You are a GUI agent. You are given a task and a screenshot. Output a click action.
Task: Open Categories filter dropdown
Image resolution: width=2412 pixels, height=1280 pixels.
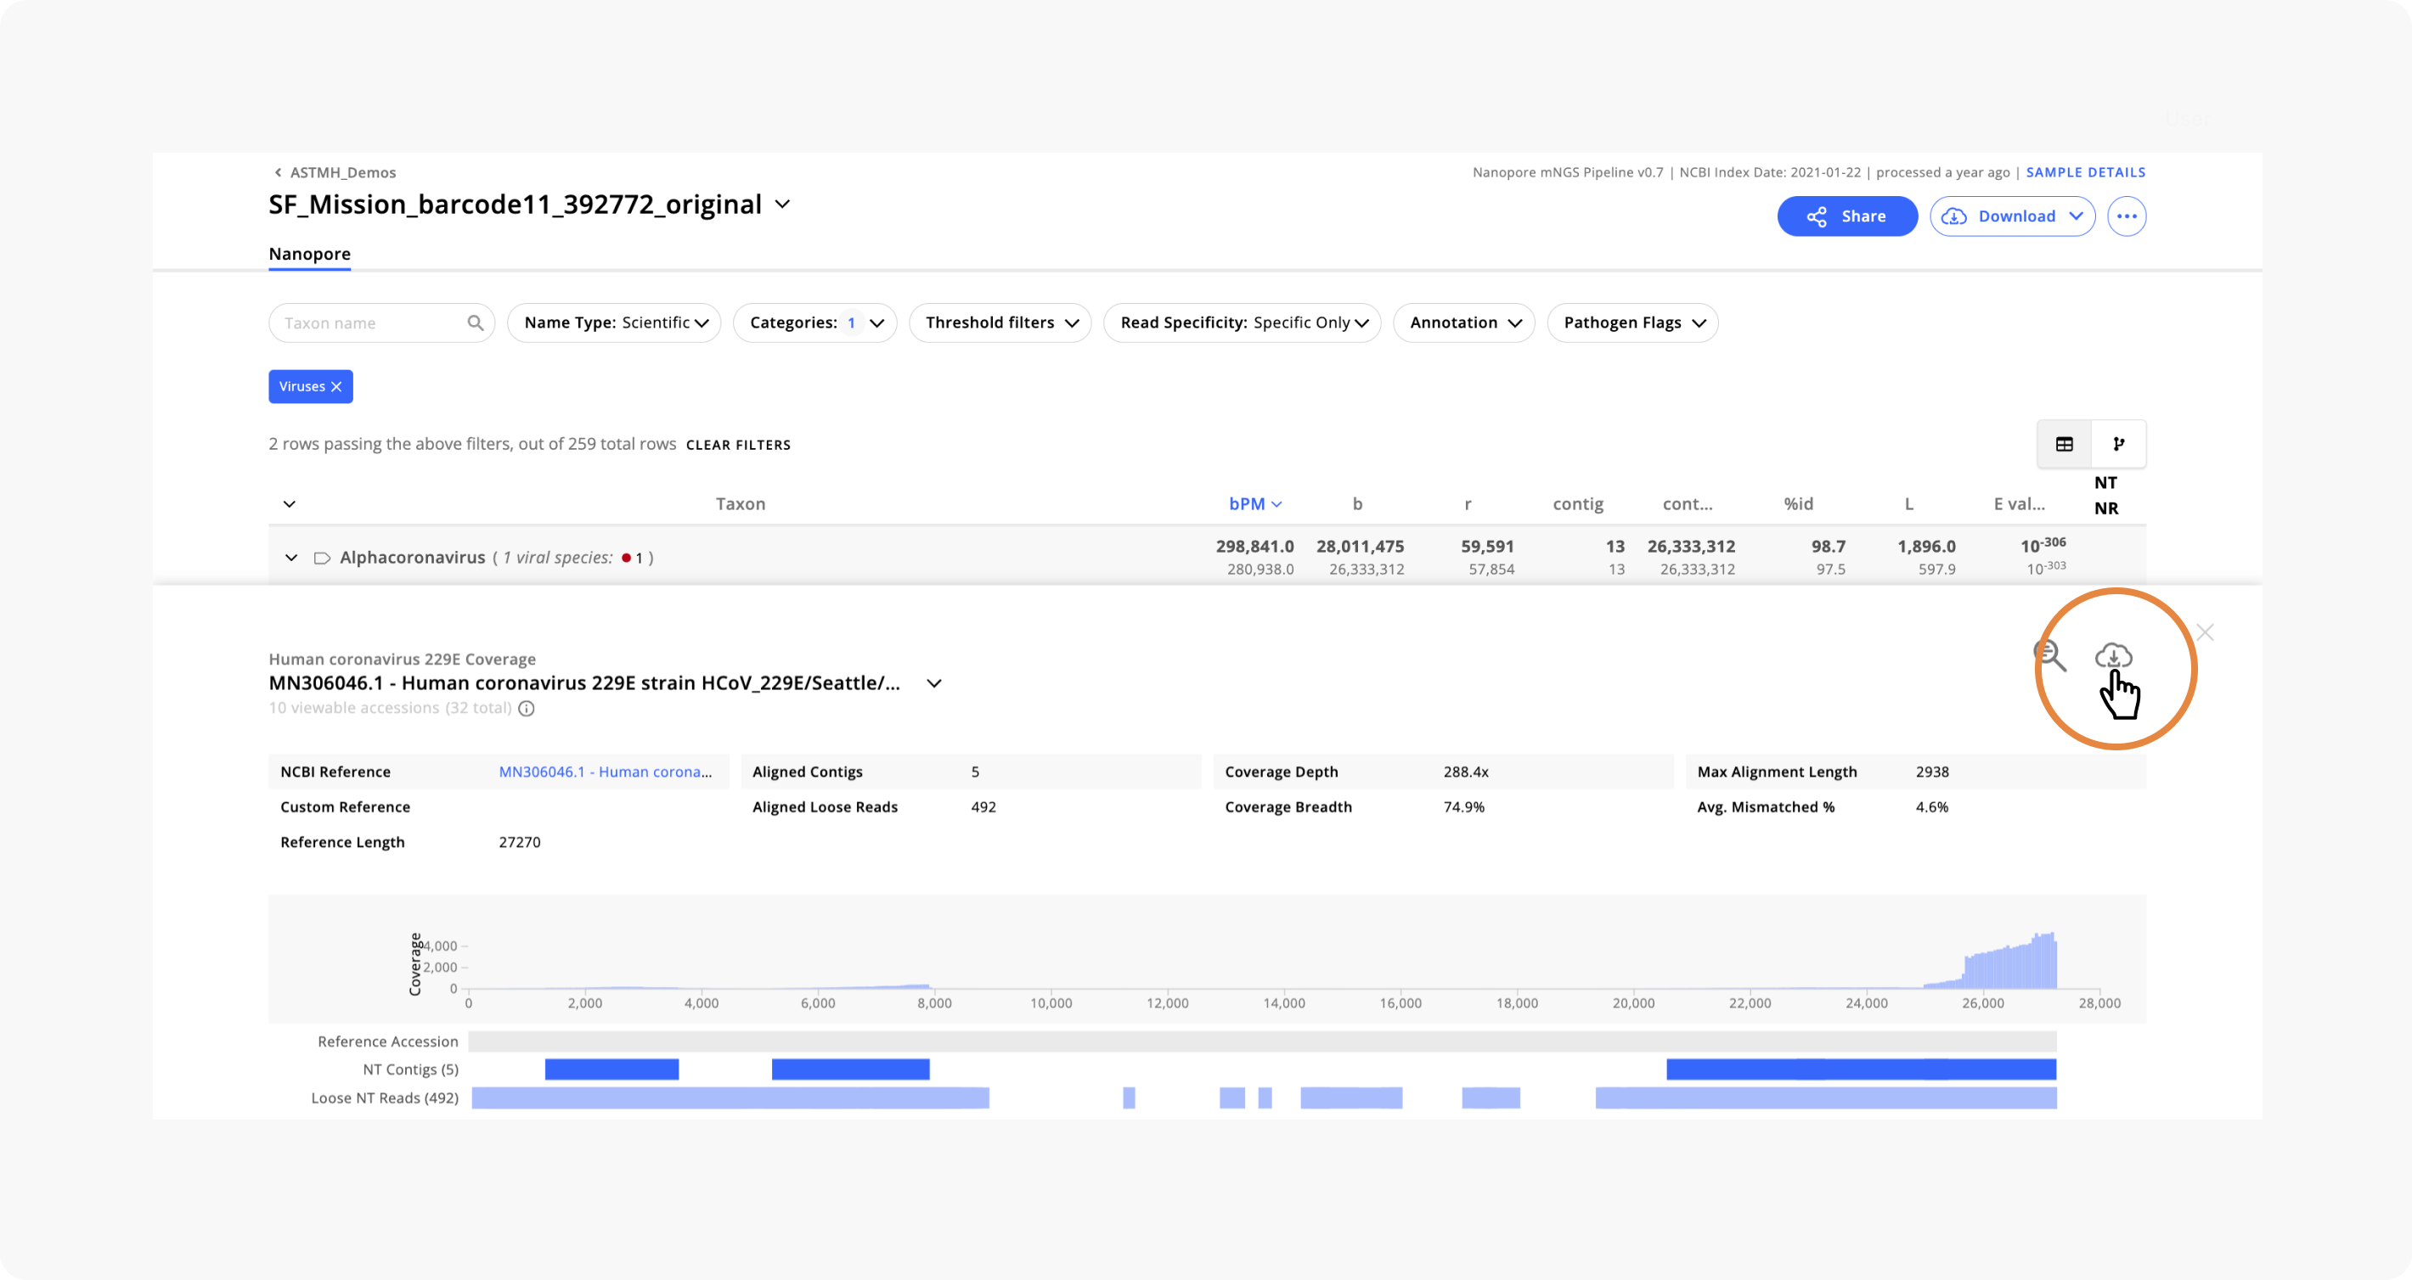pos(814,323)
